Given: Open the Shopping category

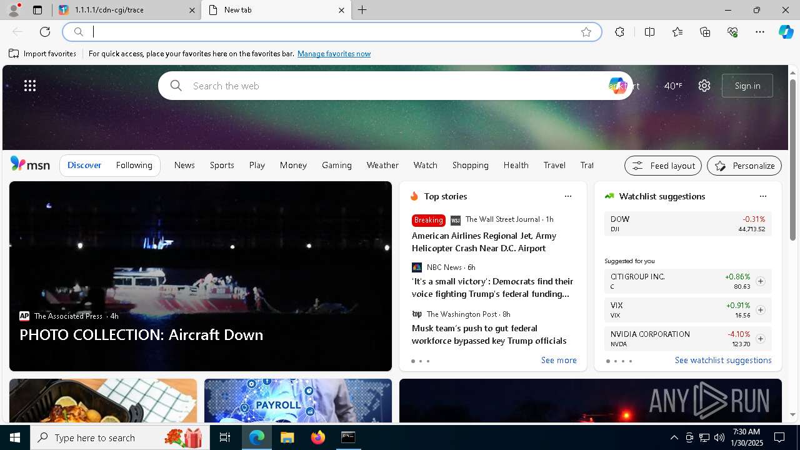Looking at the screenshot, I should click(471, 165).
